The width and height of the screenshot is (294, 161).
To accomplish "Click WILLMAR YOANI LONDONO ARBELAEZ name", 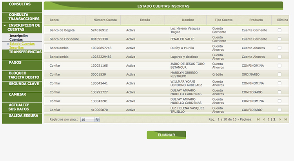I will point(186,83).
